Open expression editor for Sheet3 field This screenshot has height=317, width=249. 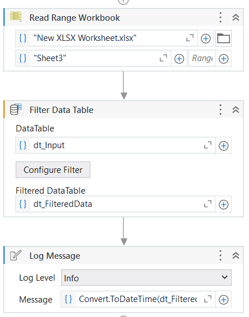click(163, 58)
